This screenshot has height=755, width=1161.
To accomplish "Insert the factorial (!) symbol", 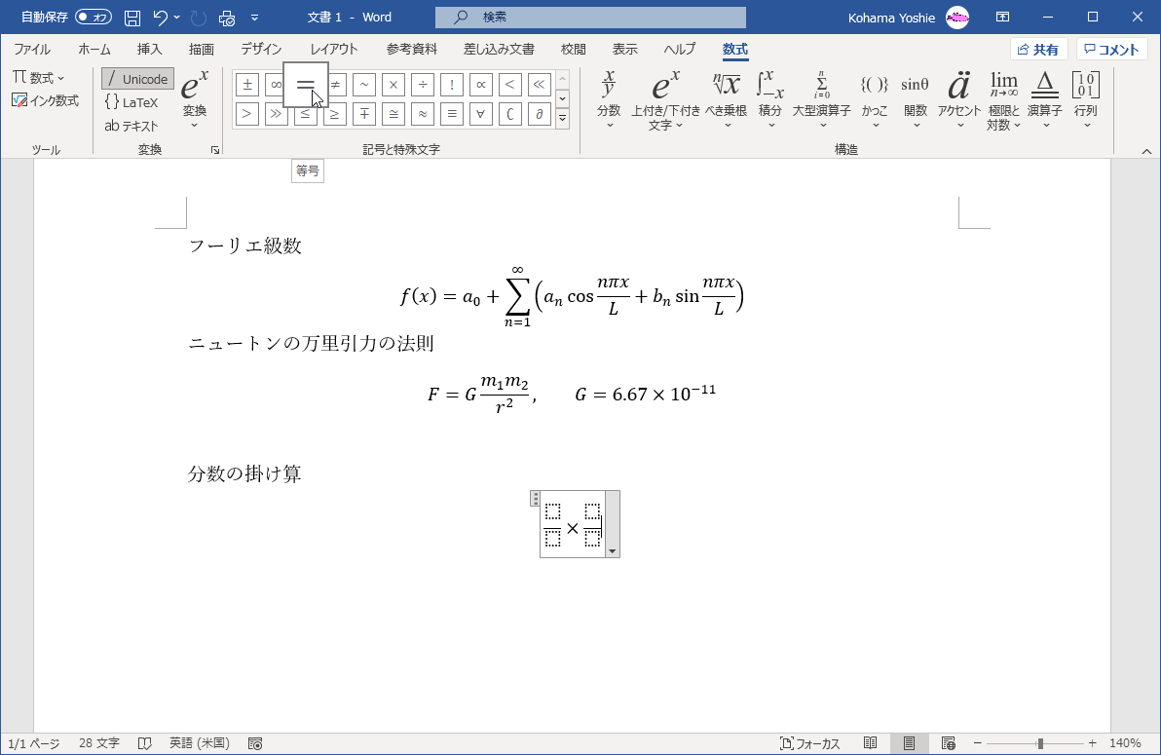I will (x=452, y=85).
